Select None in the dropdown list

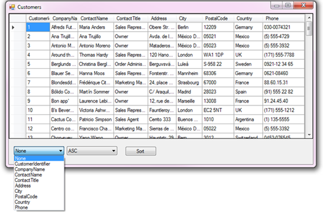coord(39,159)
